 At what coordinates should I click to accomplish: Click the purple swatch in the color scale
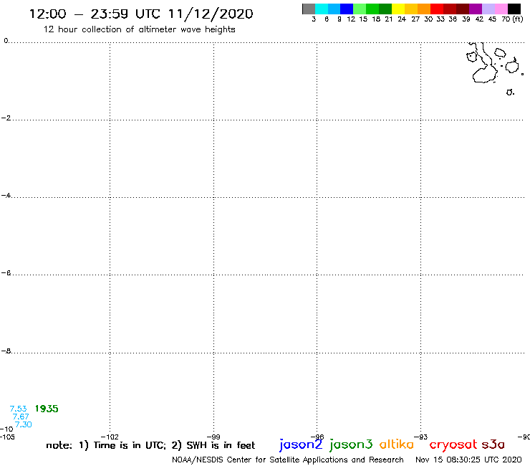(476, 9)
